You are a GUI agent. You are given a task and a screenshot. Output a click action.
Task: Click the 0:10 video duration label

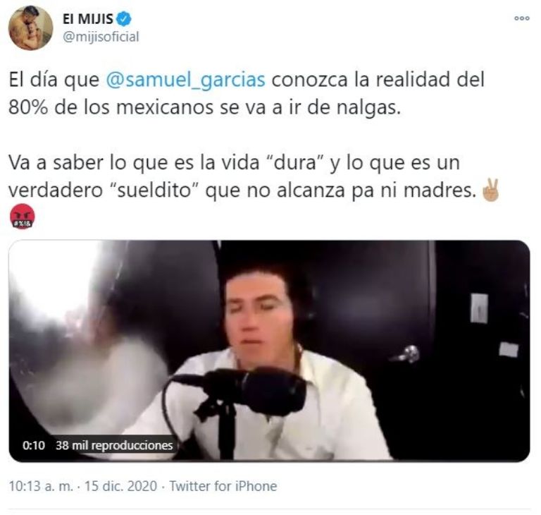34,445
